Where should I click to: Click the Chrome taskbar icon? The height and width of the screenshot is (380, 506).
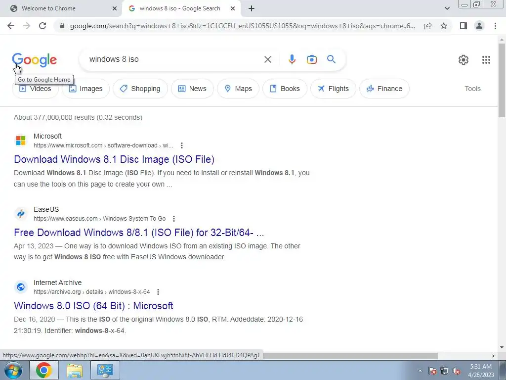point(44,370)
